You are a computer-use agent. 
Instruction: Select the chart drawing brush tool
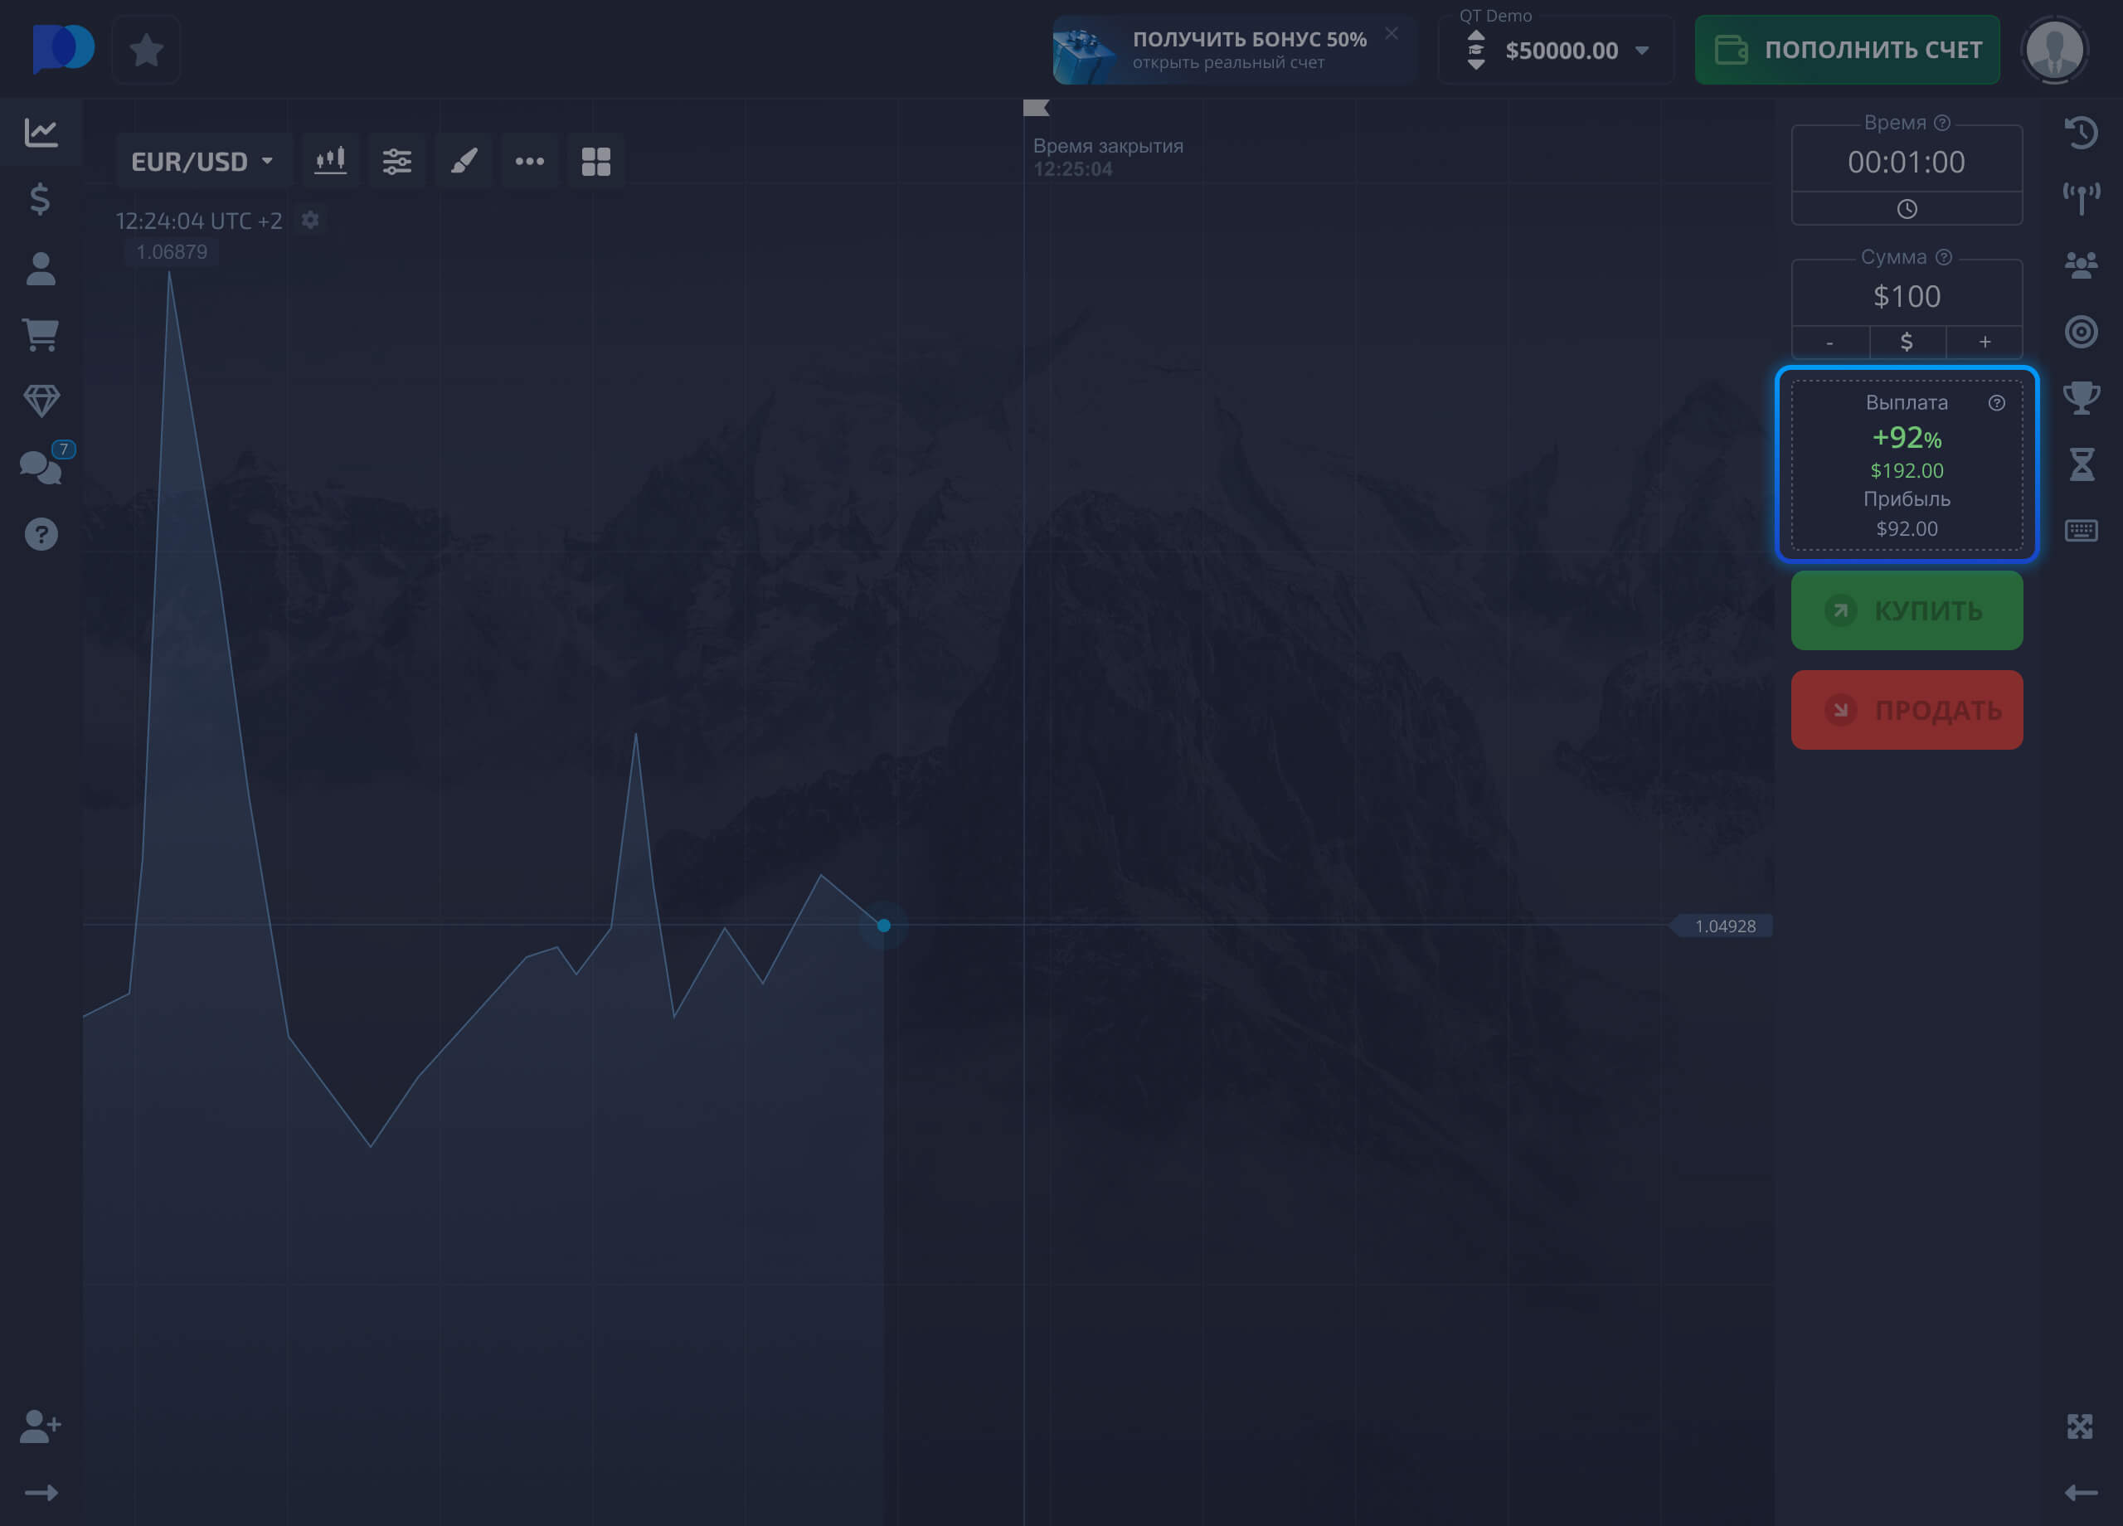464,160
